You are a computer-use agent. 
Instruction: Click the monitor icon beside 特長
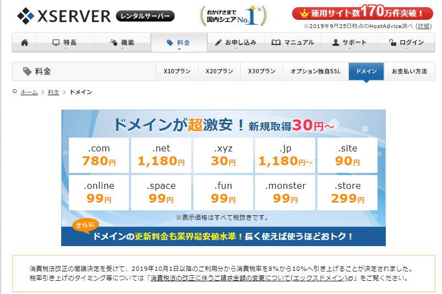[56, 42]
